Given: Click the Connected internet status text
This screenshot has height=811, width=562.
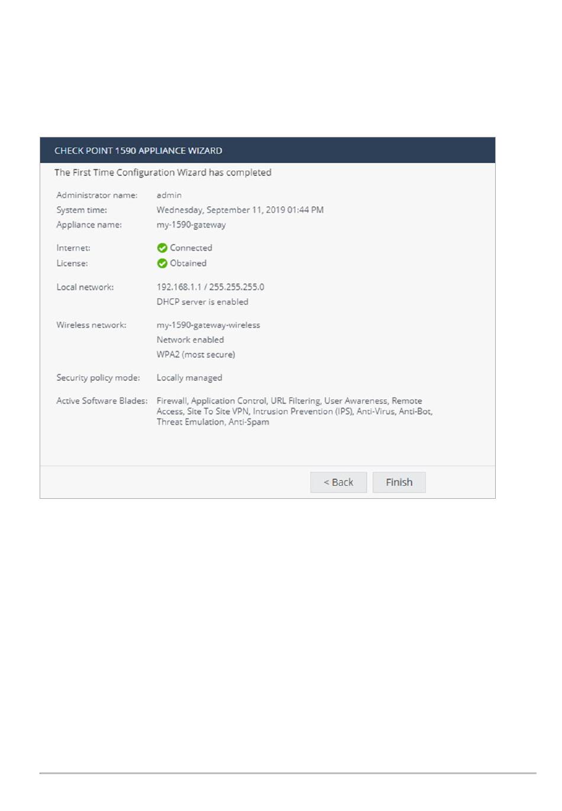Looking at the screenshot, I should tap(191, 248).
